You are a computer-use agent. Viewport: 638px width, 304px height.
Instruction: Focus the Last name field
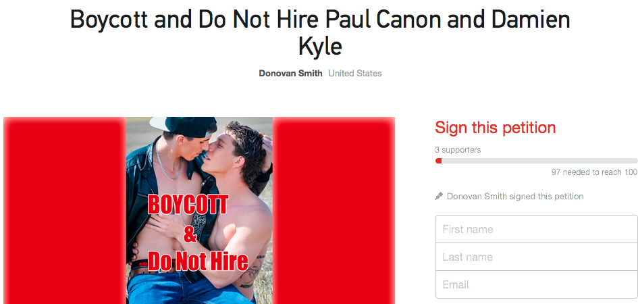[537, 257]
